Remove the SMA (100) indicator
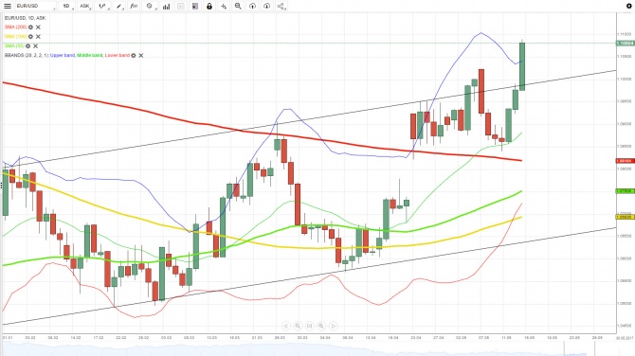Viewport: 635px width, 356px height. click(x=38, y=36)
